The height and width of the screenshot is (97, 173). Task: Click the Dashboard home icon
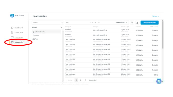pyautogui.click(x=12, y=28)
